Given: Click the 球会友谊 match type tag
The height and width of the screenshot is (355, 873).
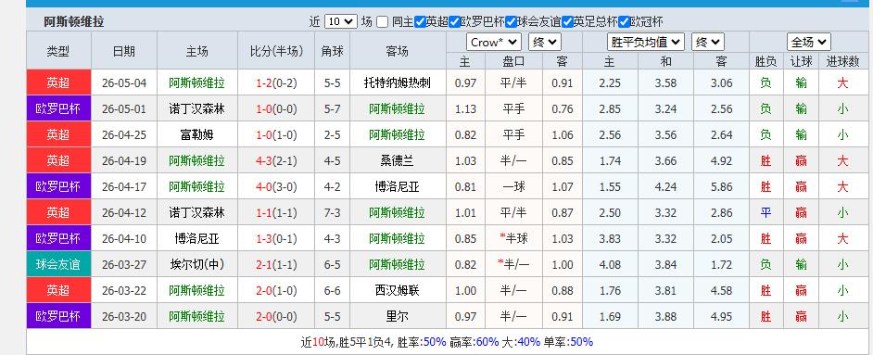Looking at the screenshot, I should click(x=58, y=264).
